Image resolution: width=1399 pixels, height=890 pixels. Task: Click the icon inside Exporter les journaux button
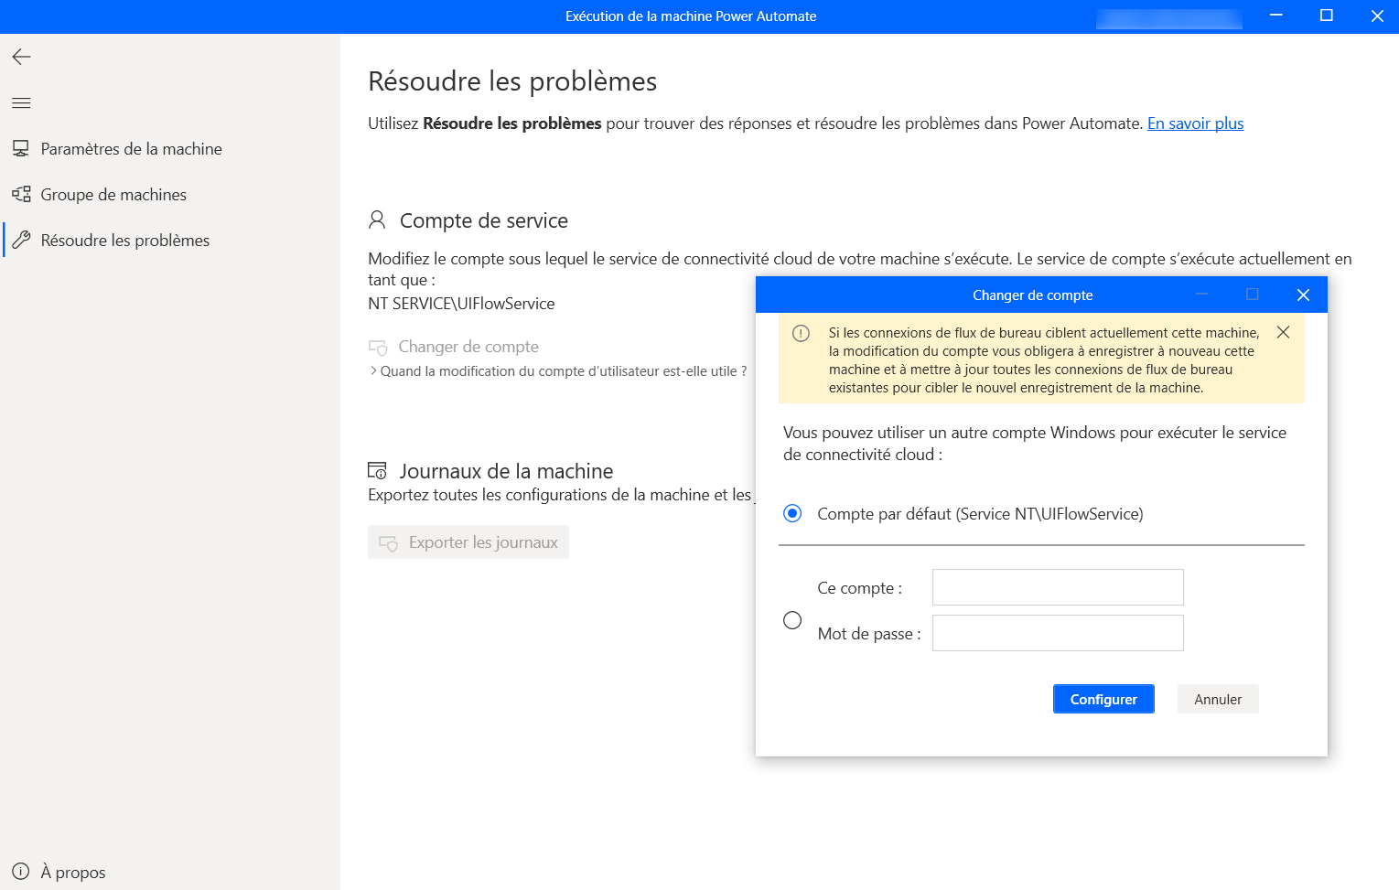click(389, 543)
